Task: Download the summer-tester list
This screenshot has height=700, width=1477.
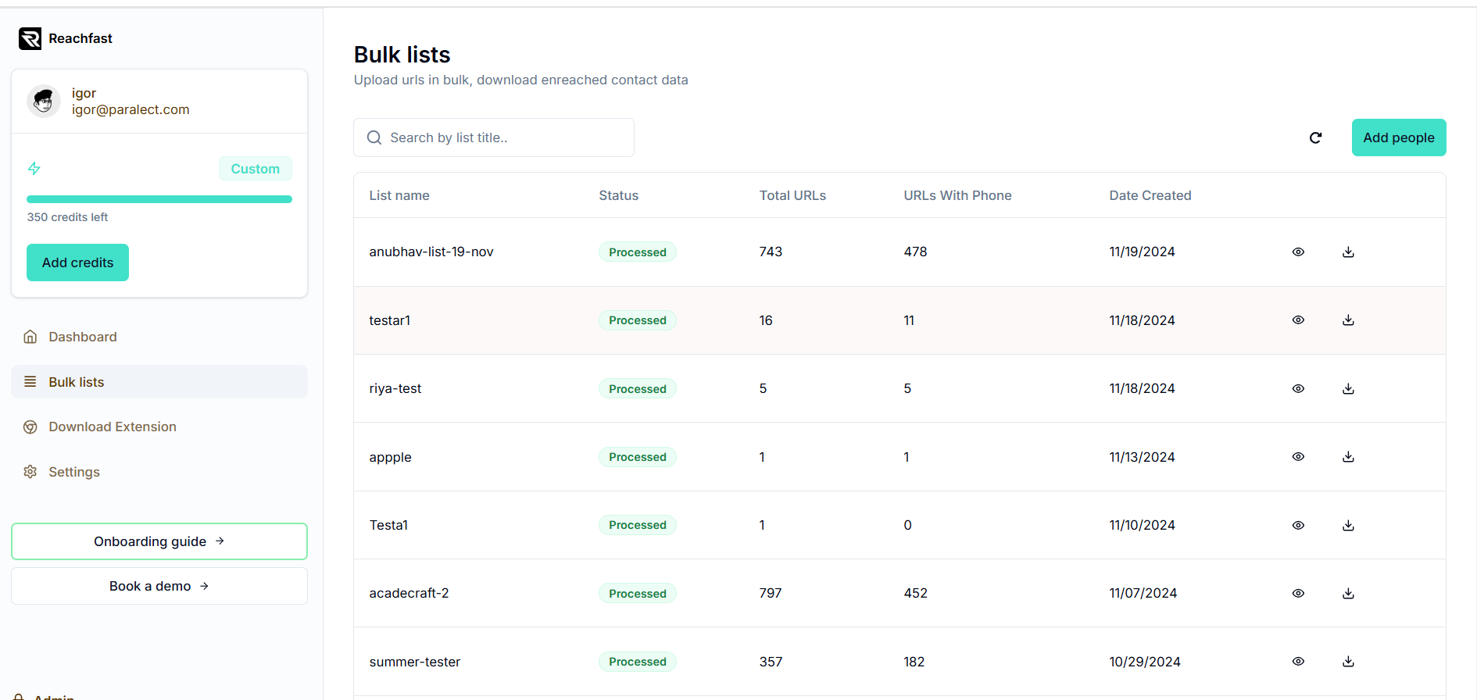Action: [1348, 662]
